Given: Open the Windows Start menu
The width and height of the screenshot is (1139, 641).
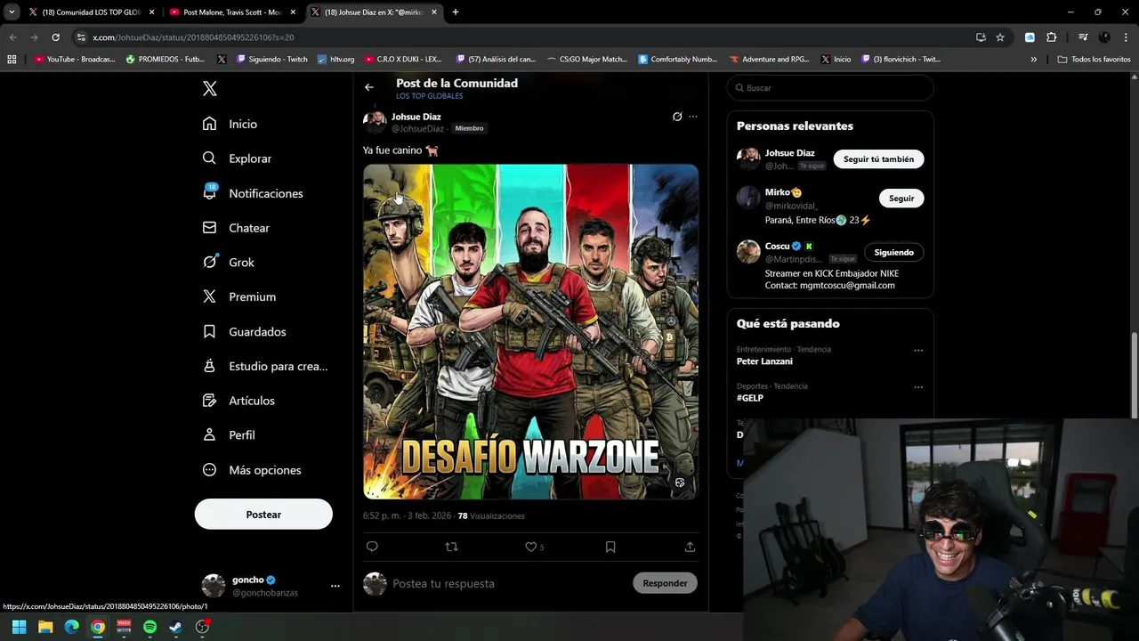Looking at the screenshot, I should tap(19, 627).
